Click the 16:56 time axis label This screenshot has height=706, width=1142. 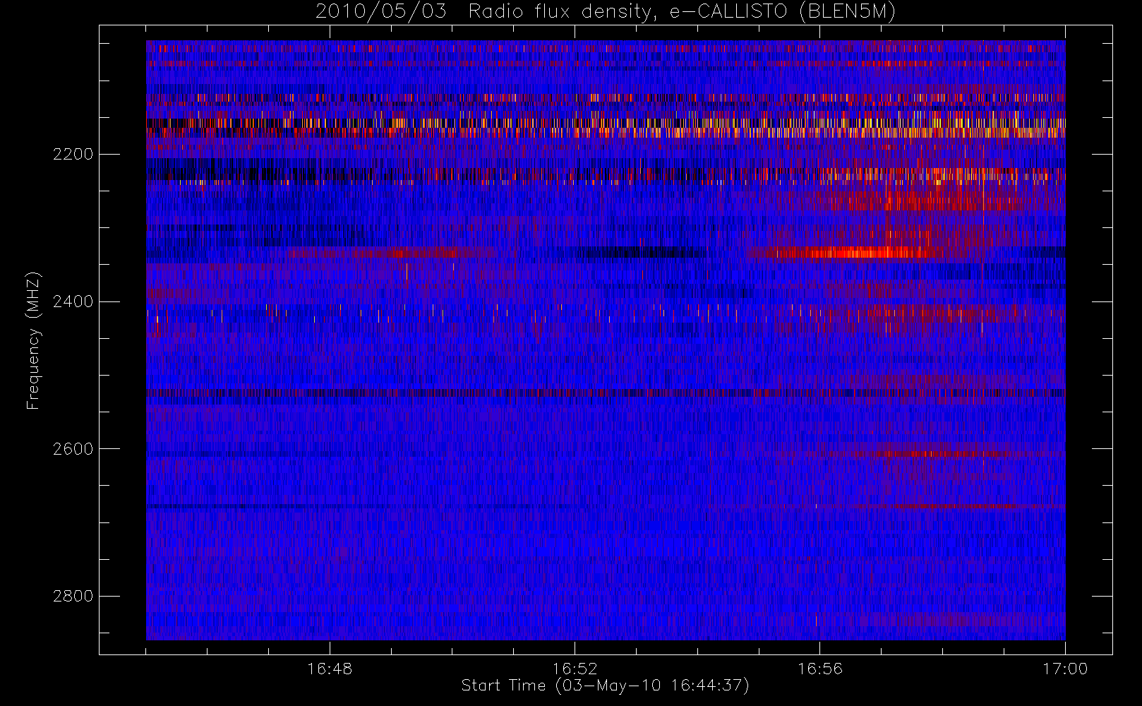(820, 669)
